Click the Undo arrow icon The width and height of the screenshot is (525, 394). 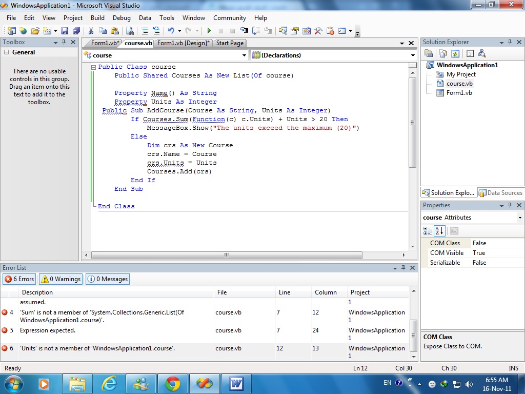[171, 31]
